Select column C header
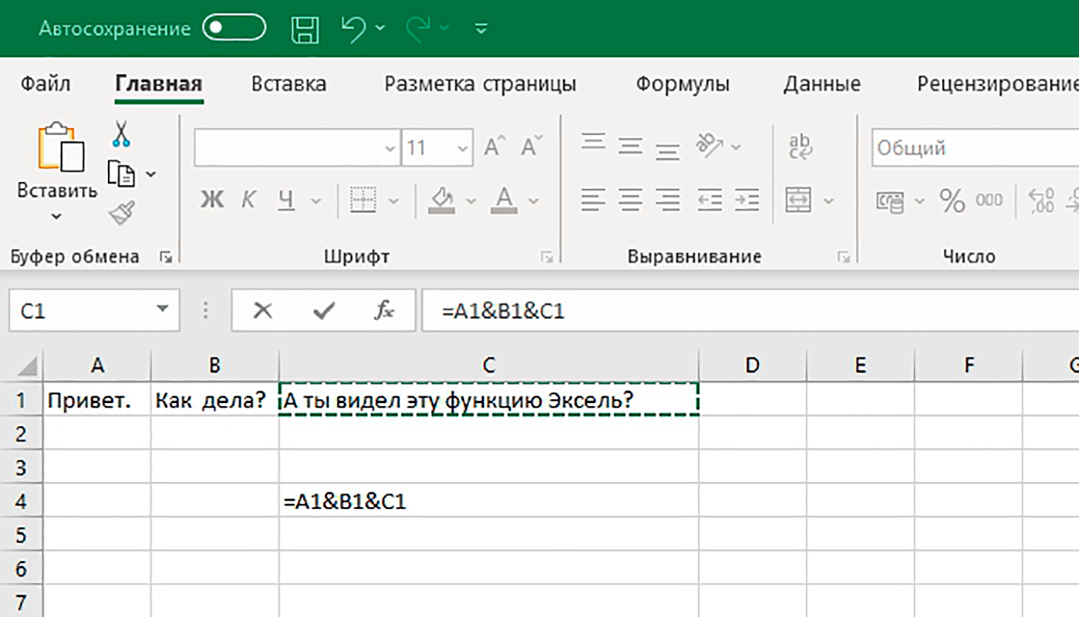Image resolution: width=1079 pixels, height=617 pixels. pos(489,365)
